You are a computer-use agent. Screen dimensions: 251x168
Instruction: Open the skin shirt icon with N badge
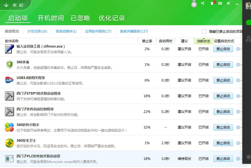213,3
